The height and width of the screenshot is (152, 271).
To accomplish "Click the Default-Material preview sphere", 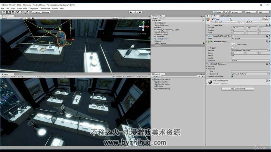I will (x=210, y=82).
